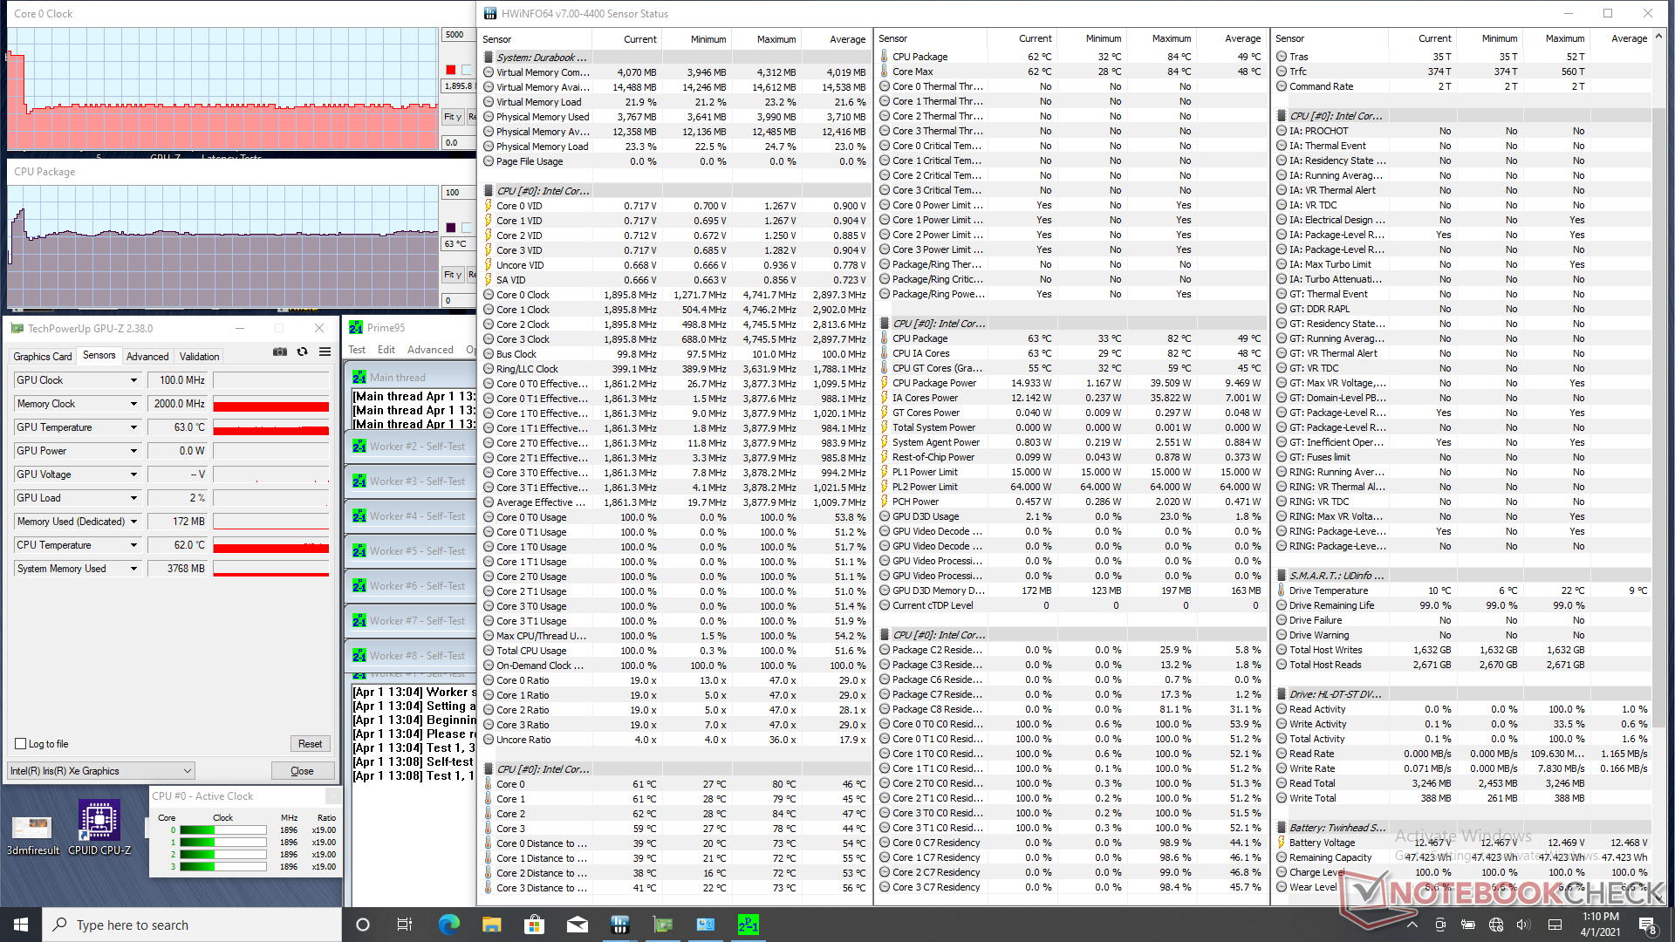Click the GPU-Z refresh icon
Viewport: 1675px width, 942px height.
click(x=302, y=352)
